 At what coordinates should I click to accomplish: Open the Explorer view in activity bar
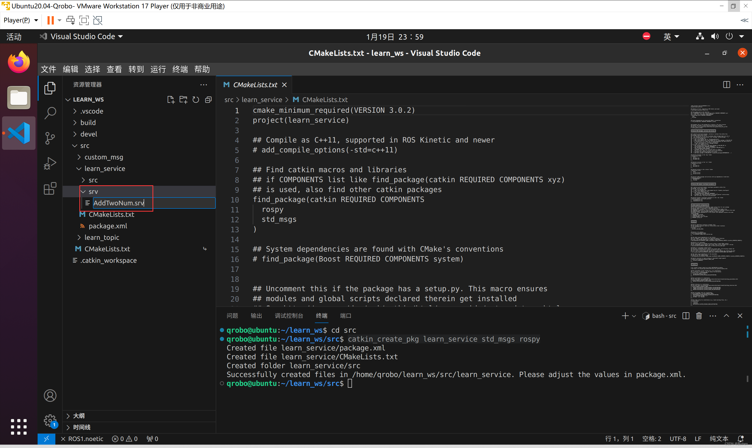click(x=50, y=88)
